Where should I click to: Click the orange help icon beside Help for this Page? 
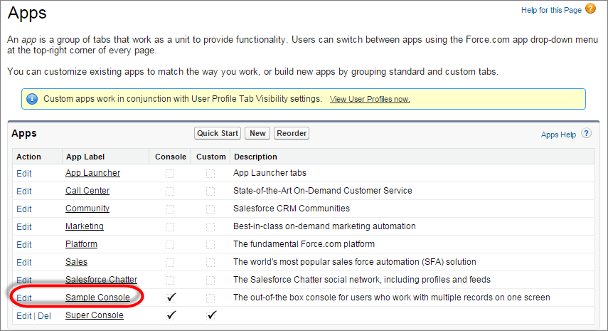pos(590,9)
